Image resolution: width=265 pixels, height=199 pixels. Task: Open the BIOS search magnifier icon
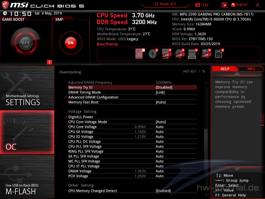pos(224,5)
